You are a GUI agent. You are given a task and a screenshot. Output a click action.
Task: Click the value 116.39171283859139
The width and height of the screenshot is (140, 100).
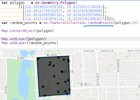coord(44,19)
